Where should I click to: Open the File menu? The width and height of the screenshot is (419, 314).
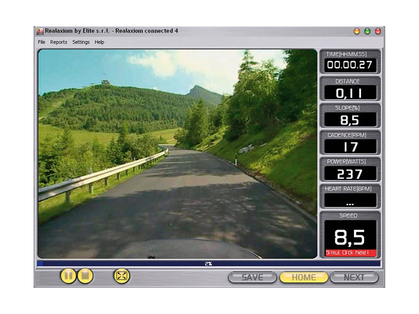pyautogui.click(x=41, y=42)
